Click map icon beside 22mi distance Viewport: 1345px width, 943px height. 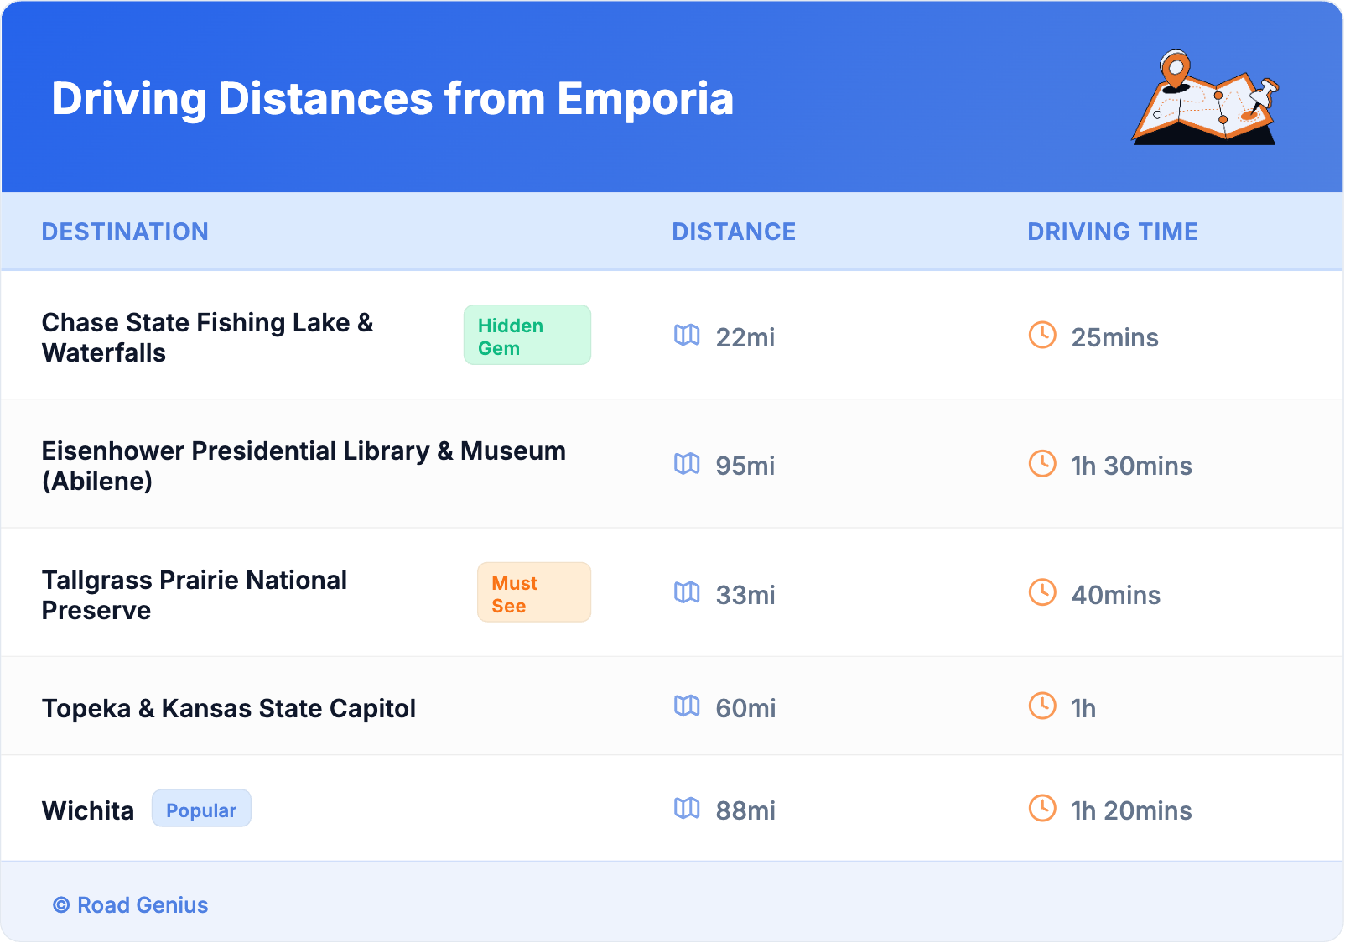687,336
